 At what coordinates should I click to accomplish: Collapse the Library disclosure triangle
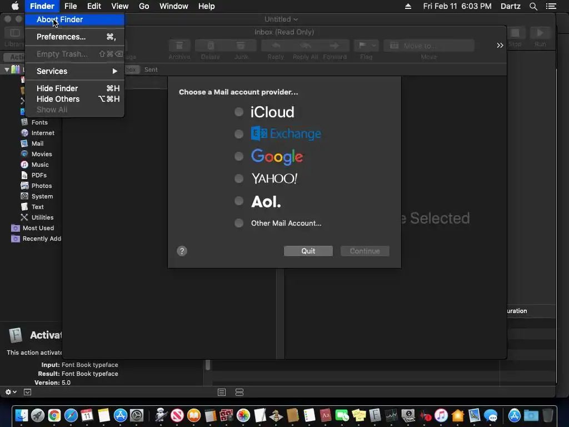pyautogui.click(x=7, y=69)
